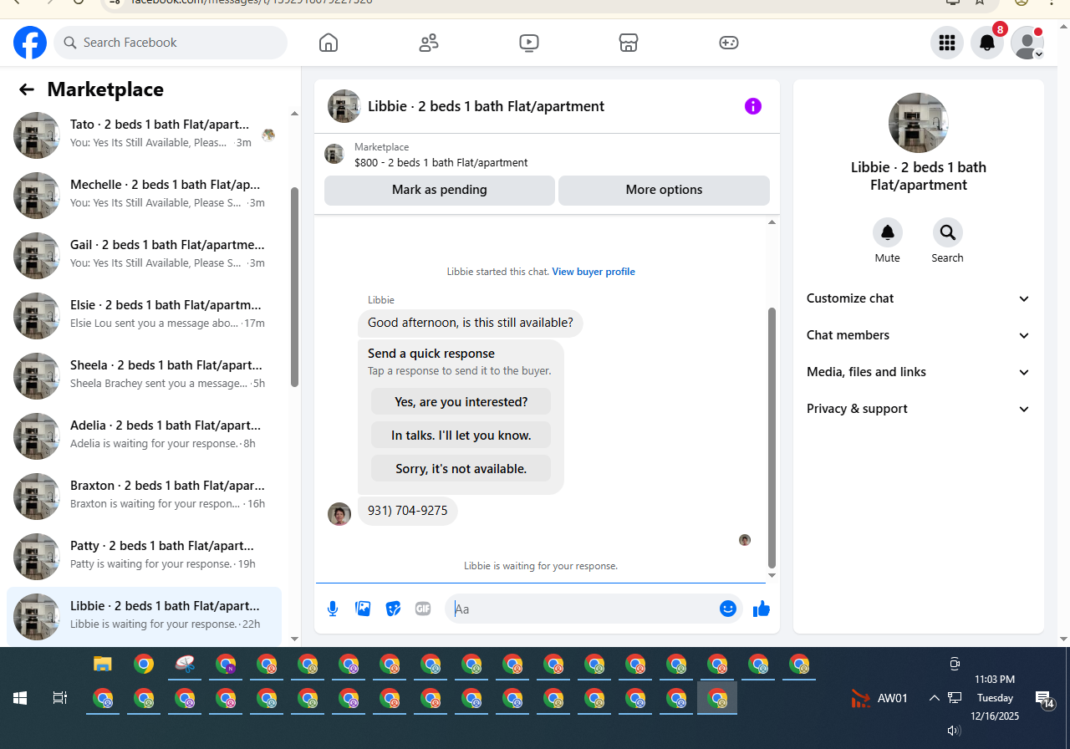1070x749 pixels.
Task: Click the chat scrollbar down arrow
Action: coord(772,575)
